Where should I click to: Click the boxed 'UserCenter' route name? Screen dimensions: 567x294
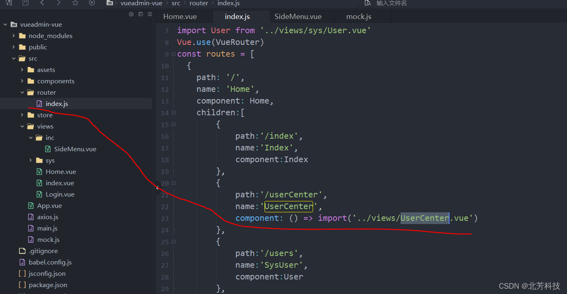pos(289,206)
